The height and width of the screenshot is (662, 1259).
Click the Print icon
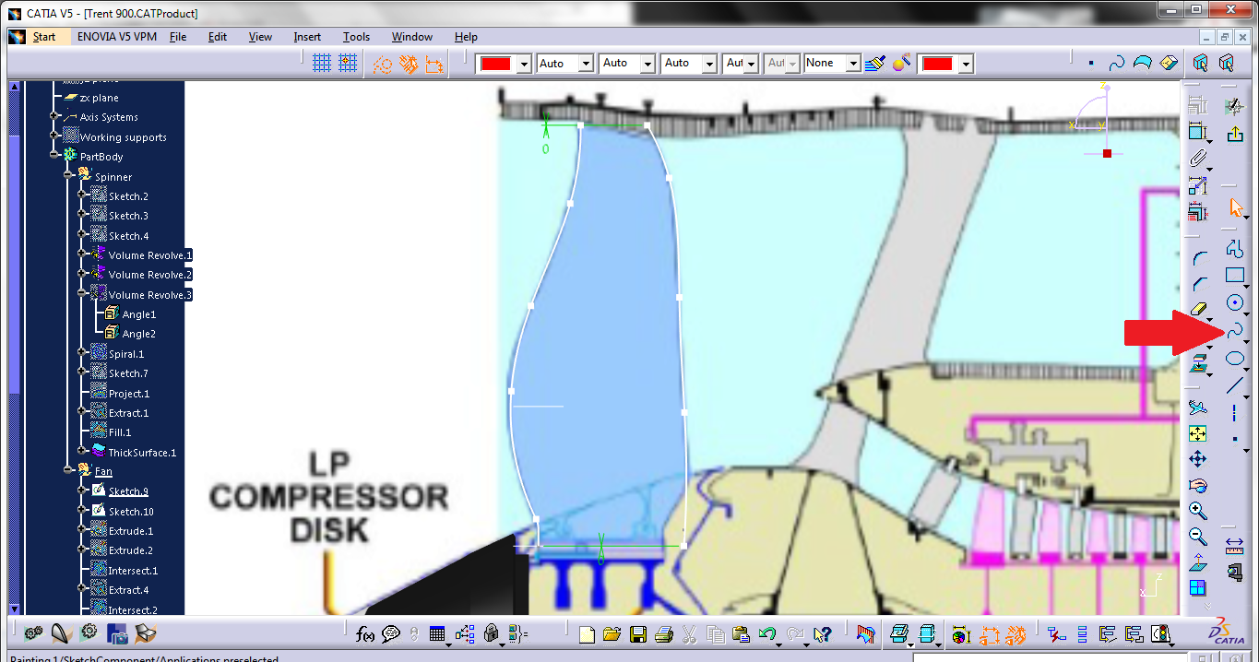coord(663,634)
